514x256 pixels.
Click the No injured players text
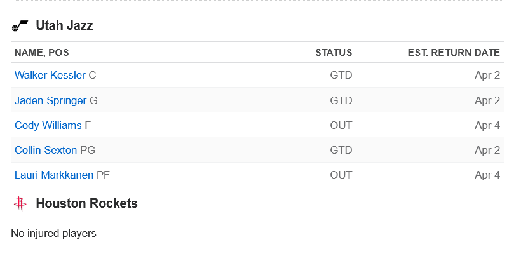tap(54, 233)
